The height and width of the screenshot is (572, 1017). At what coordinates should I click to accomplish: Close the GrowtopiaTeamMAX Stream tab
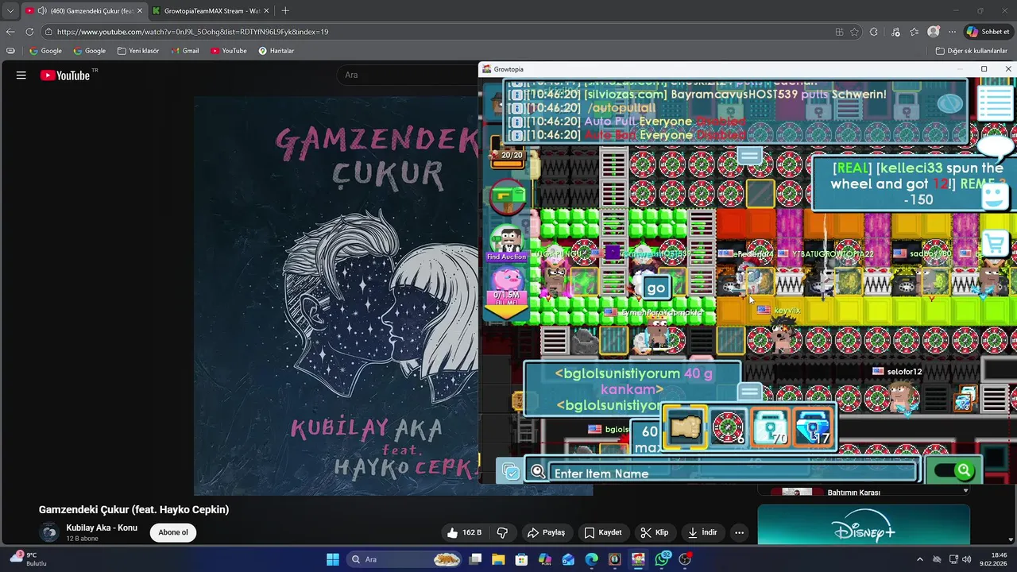pyautogui.click(x=266, y=11)
